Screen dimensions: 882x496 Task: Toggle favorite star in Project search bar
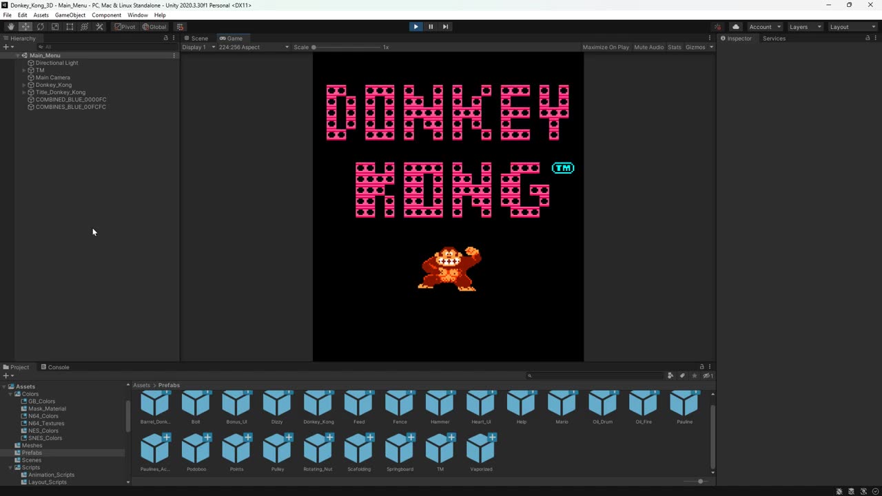click(695, 375)
